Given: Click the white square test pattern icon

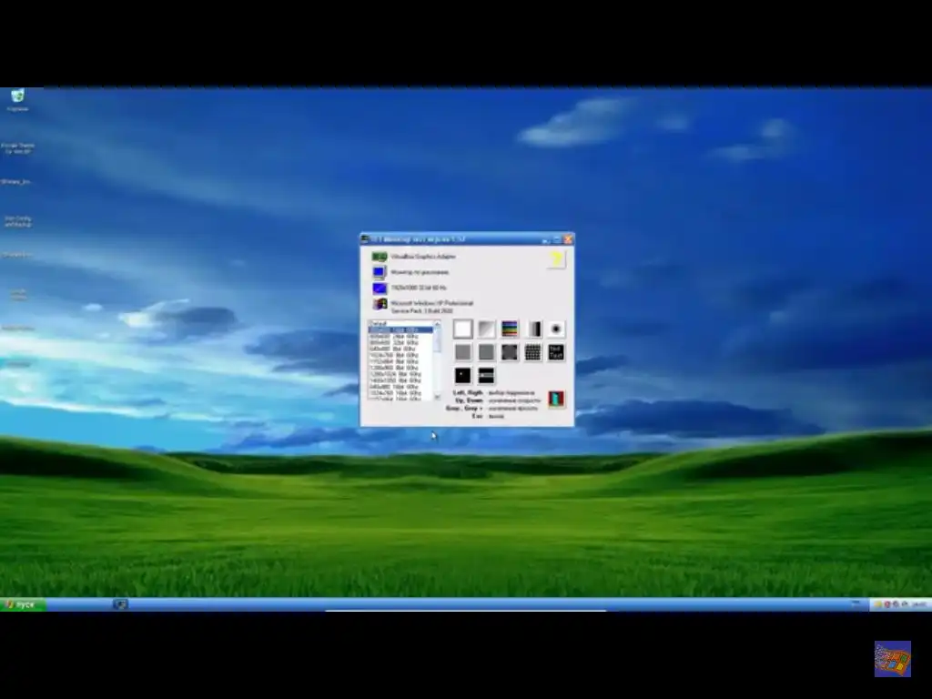Looking at the screenshot, I should [462, 329].
